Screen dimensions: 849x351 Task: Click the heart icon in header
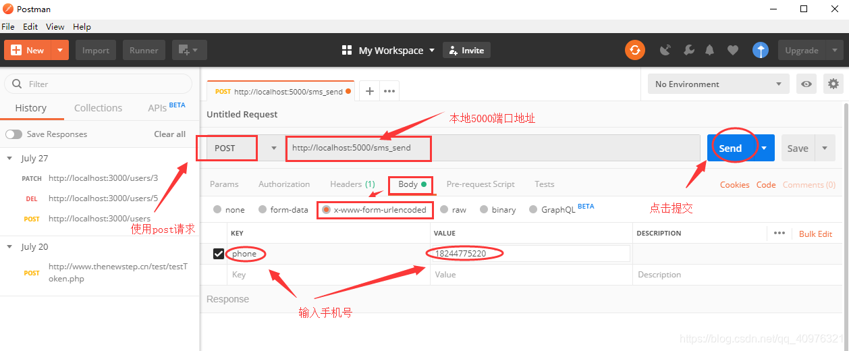pyautogui.click(x=732, y=50)
